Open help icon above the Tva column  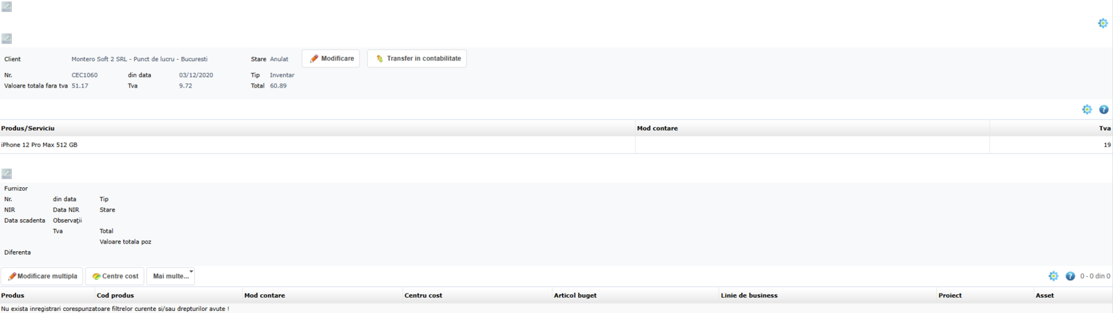(x=1103, y=110)
